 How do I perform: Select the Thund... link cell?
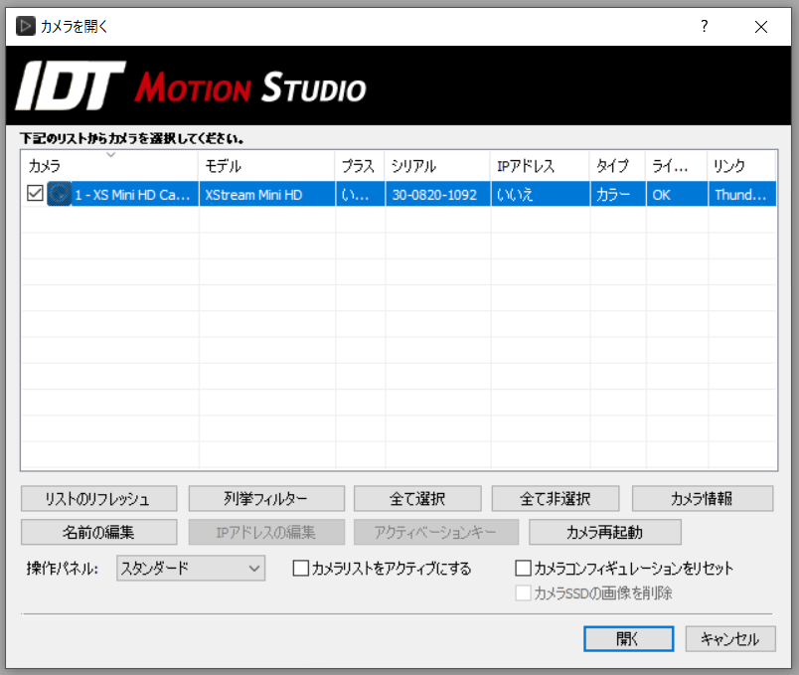pos(742,194)
